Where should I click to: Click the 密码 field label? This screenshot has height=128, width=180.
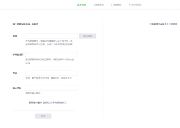(x=15, y=73)
